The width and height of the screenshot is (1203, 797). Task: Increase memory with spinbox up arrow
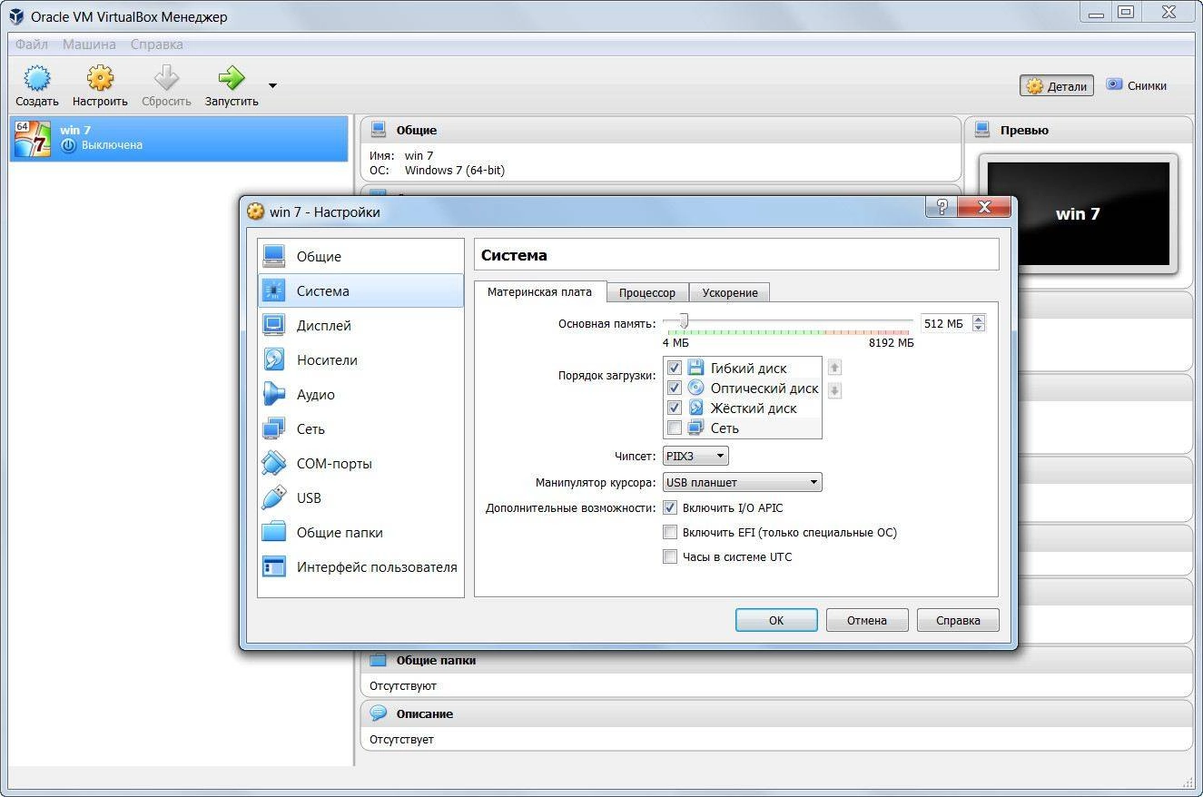pyautogui.click(x=978, y=319)
